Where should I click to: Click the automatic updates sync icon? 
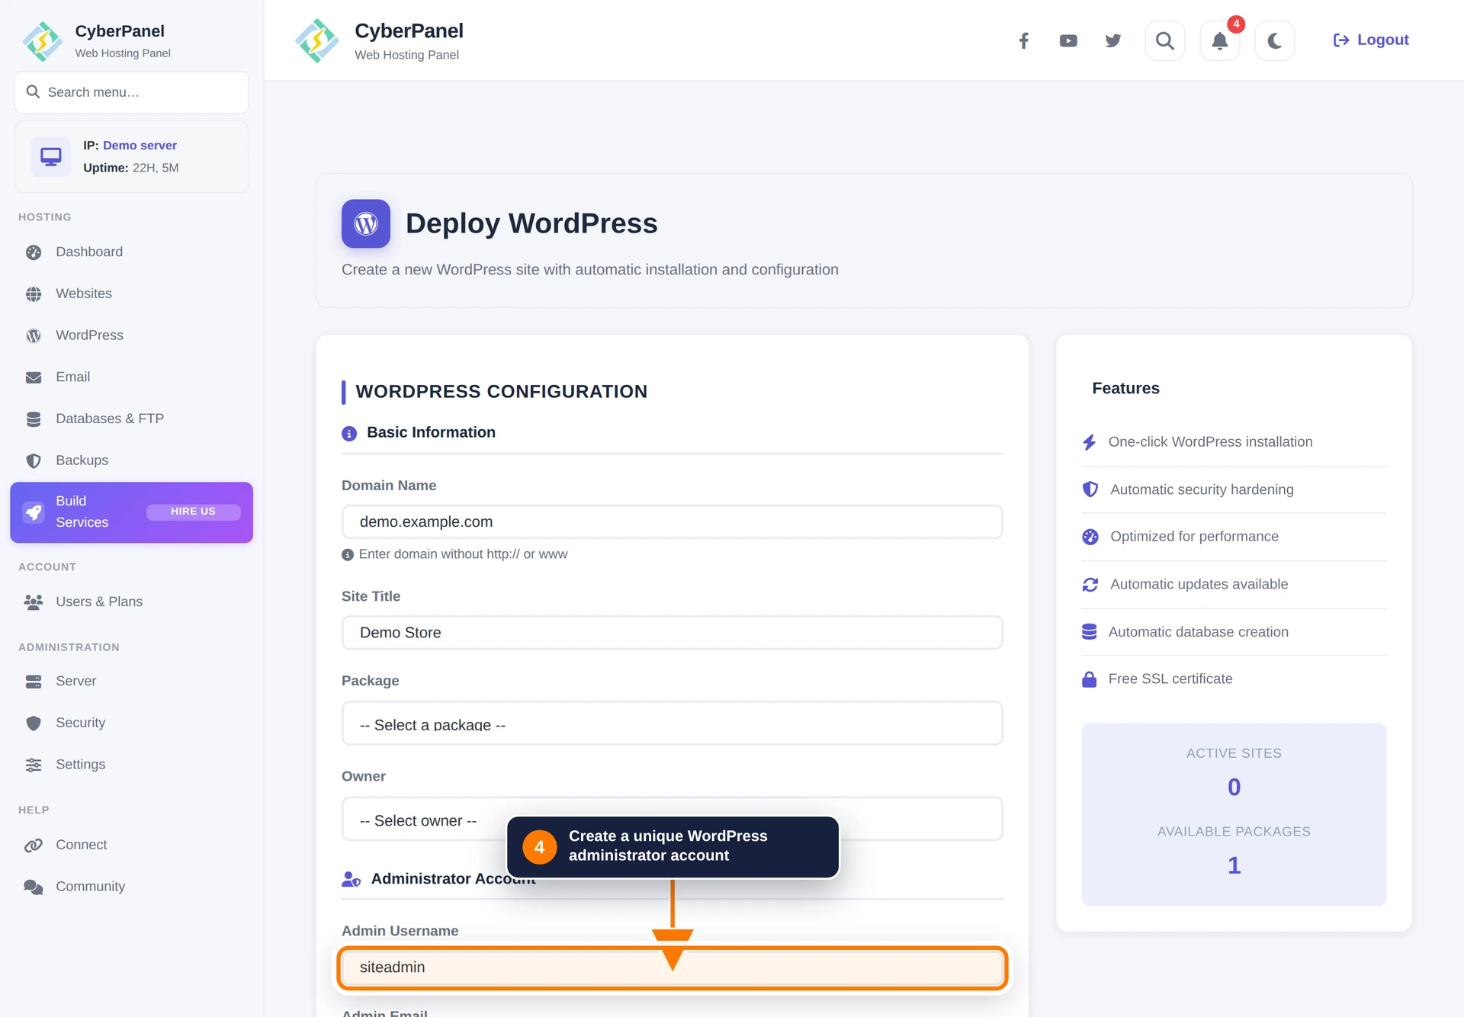(1090, 585)
